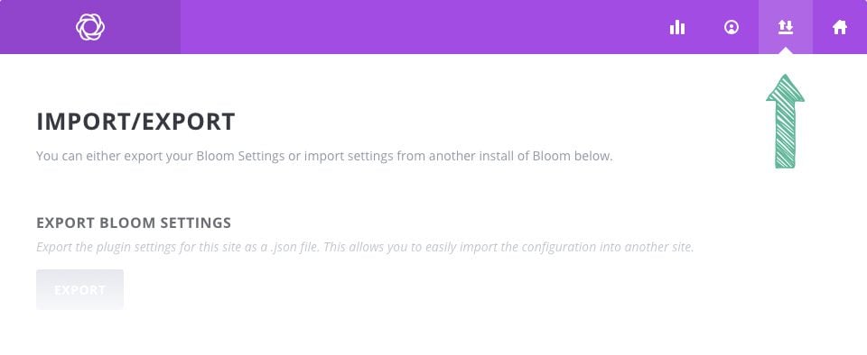Click the Bloom flower logo
Screen dimensions: 867x355
tap(90, 27)
